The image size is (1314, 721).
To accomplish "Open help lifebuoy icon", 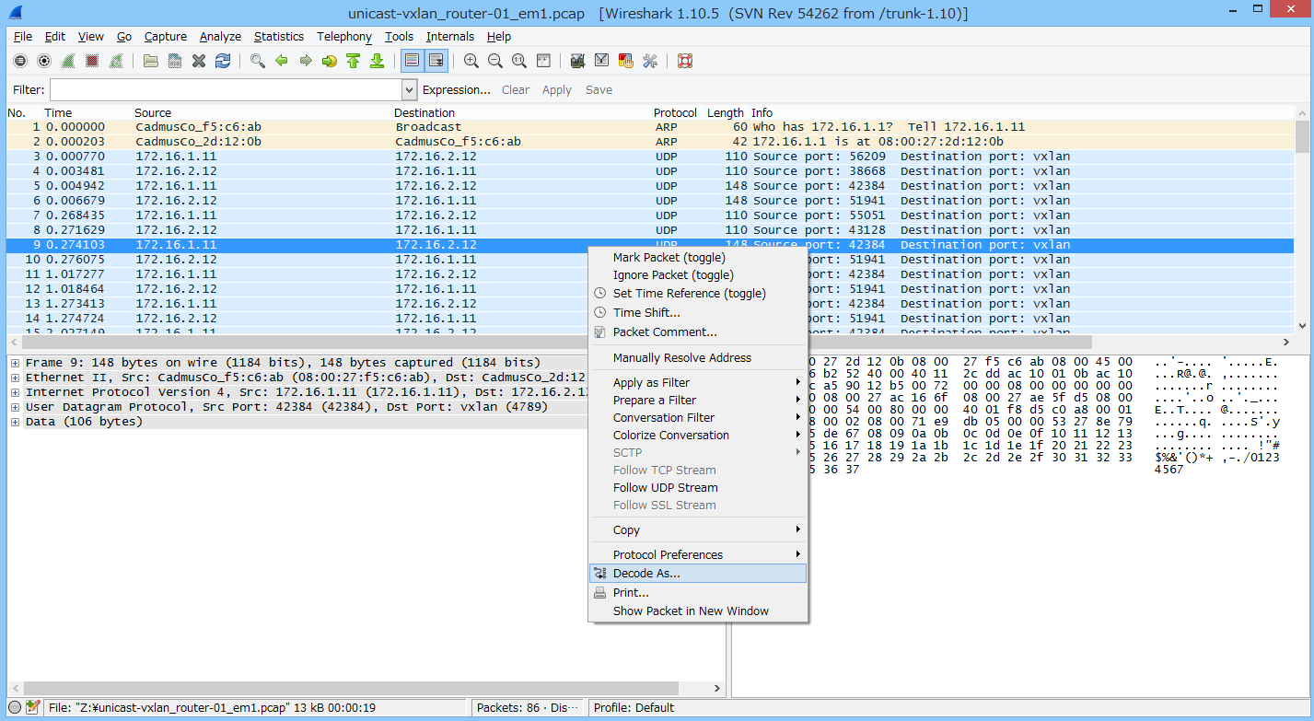I will [x=685, y=61].
